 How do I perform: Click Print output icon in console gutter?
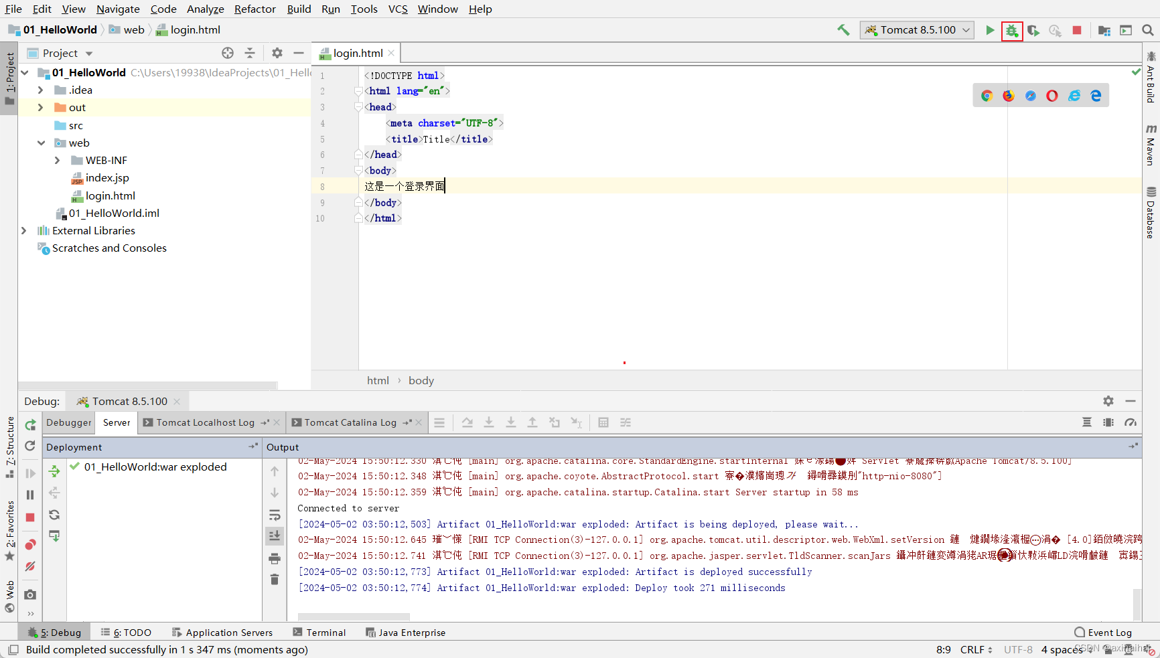pos(275,558)
